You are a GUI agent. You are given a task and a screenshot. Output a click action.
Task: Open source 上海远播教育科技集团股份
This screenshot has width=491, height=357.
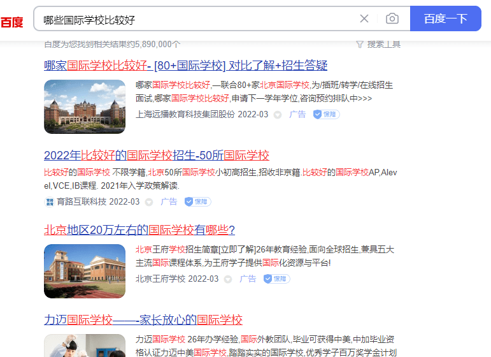(185, 114)
